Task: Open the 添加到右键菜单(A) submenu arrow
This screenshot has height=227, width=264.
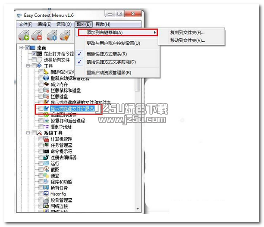Action: pos(154,32)
